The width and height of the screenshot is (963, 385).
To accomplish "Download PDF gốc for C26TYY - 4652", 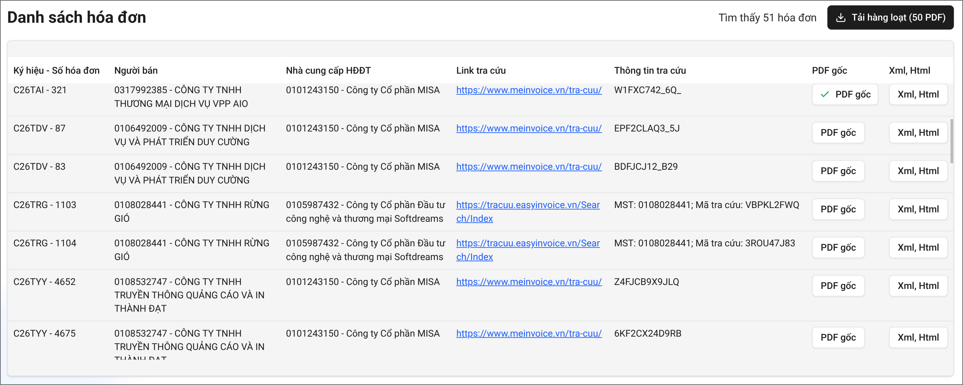I will tap(838, 286).
